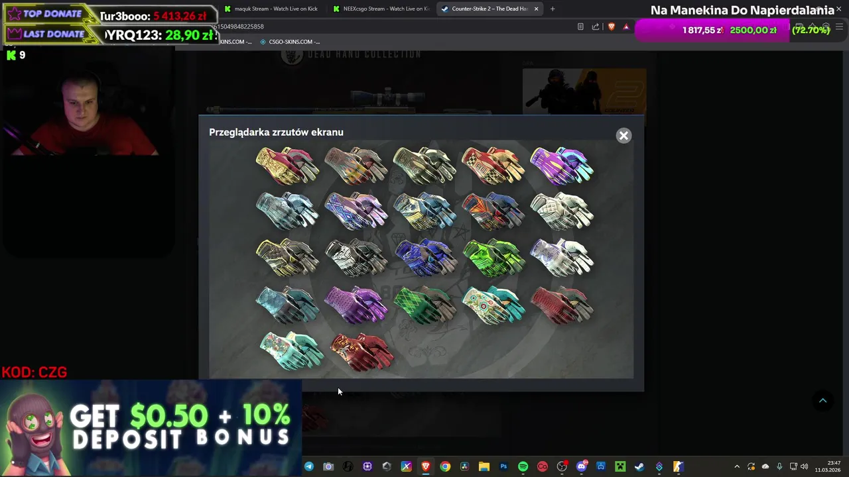
Task: Open the CSGO-SKINS.COM bookmark with blue icon
Action: 291,42
